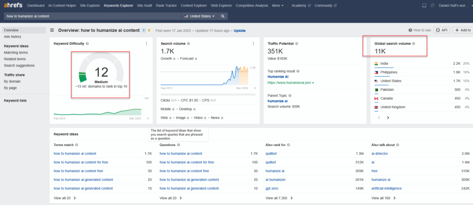Click the ahrefs logo

pyautogui.click(x=14, y=6)
